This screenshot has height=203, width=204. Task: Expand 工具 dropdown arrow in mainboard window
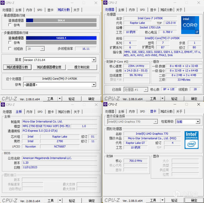point(60,200)
